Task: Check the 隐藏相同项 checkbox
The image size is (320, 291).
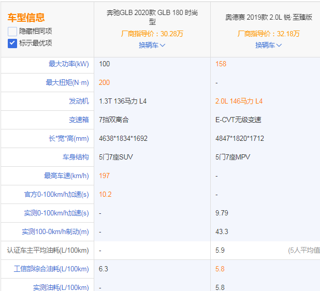Action: (x=12, y=31)
